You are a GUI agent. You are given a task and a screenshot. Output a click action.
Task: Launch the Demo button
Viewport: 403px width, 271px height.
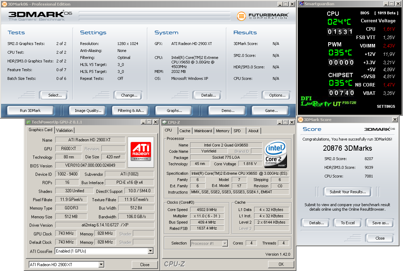[228, 111]
